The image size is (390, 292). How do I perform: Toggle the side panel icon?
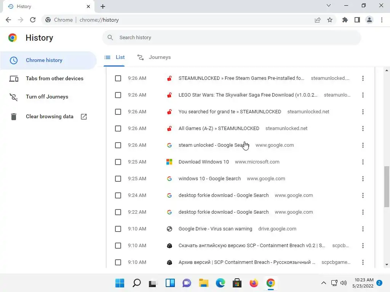pos(357,20)
